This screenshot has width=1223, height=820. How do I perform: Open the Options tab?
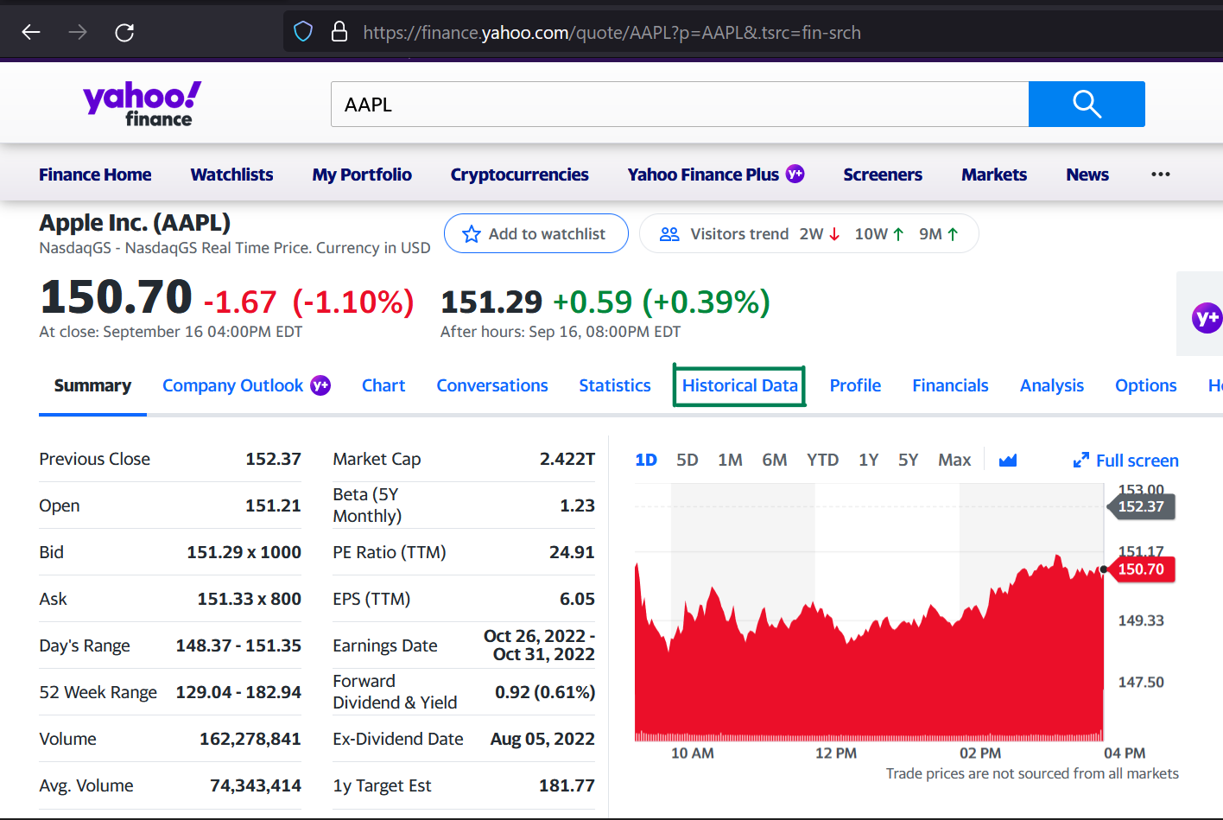pos(1145,385)
